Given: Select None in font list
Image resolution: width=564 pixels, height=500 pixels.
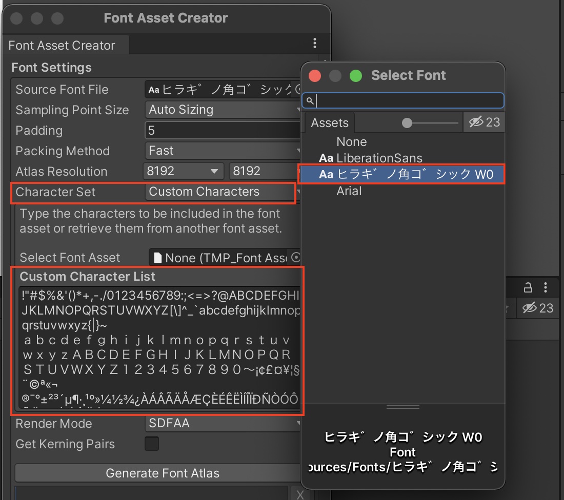Looking at the screenshot, I should (351, 142).
